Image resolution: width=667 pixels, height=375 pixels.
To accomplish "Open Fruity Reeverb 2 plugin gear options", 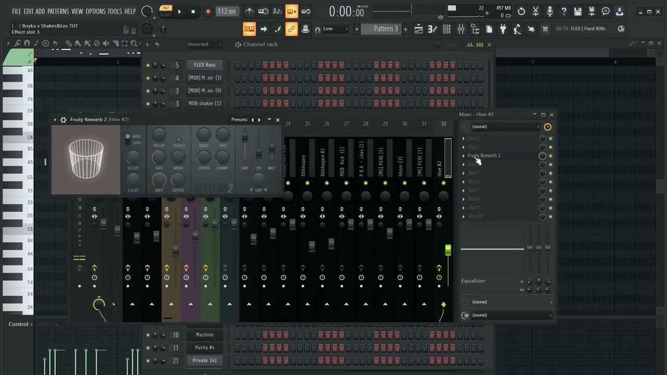I will pyautogui.click(x=64, y=120).
